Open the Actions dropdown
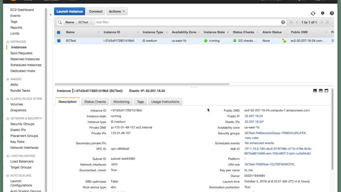The height and width of the screenshot is (192, 341). click(x=117, y=11)
